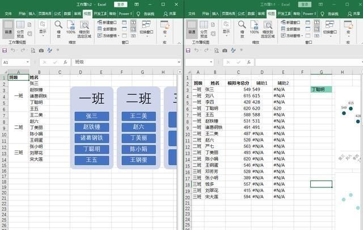
Task: Open the A1 name box dropdown
Action: pyautogui.click(x=28, y=62)
